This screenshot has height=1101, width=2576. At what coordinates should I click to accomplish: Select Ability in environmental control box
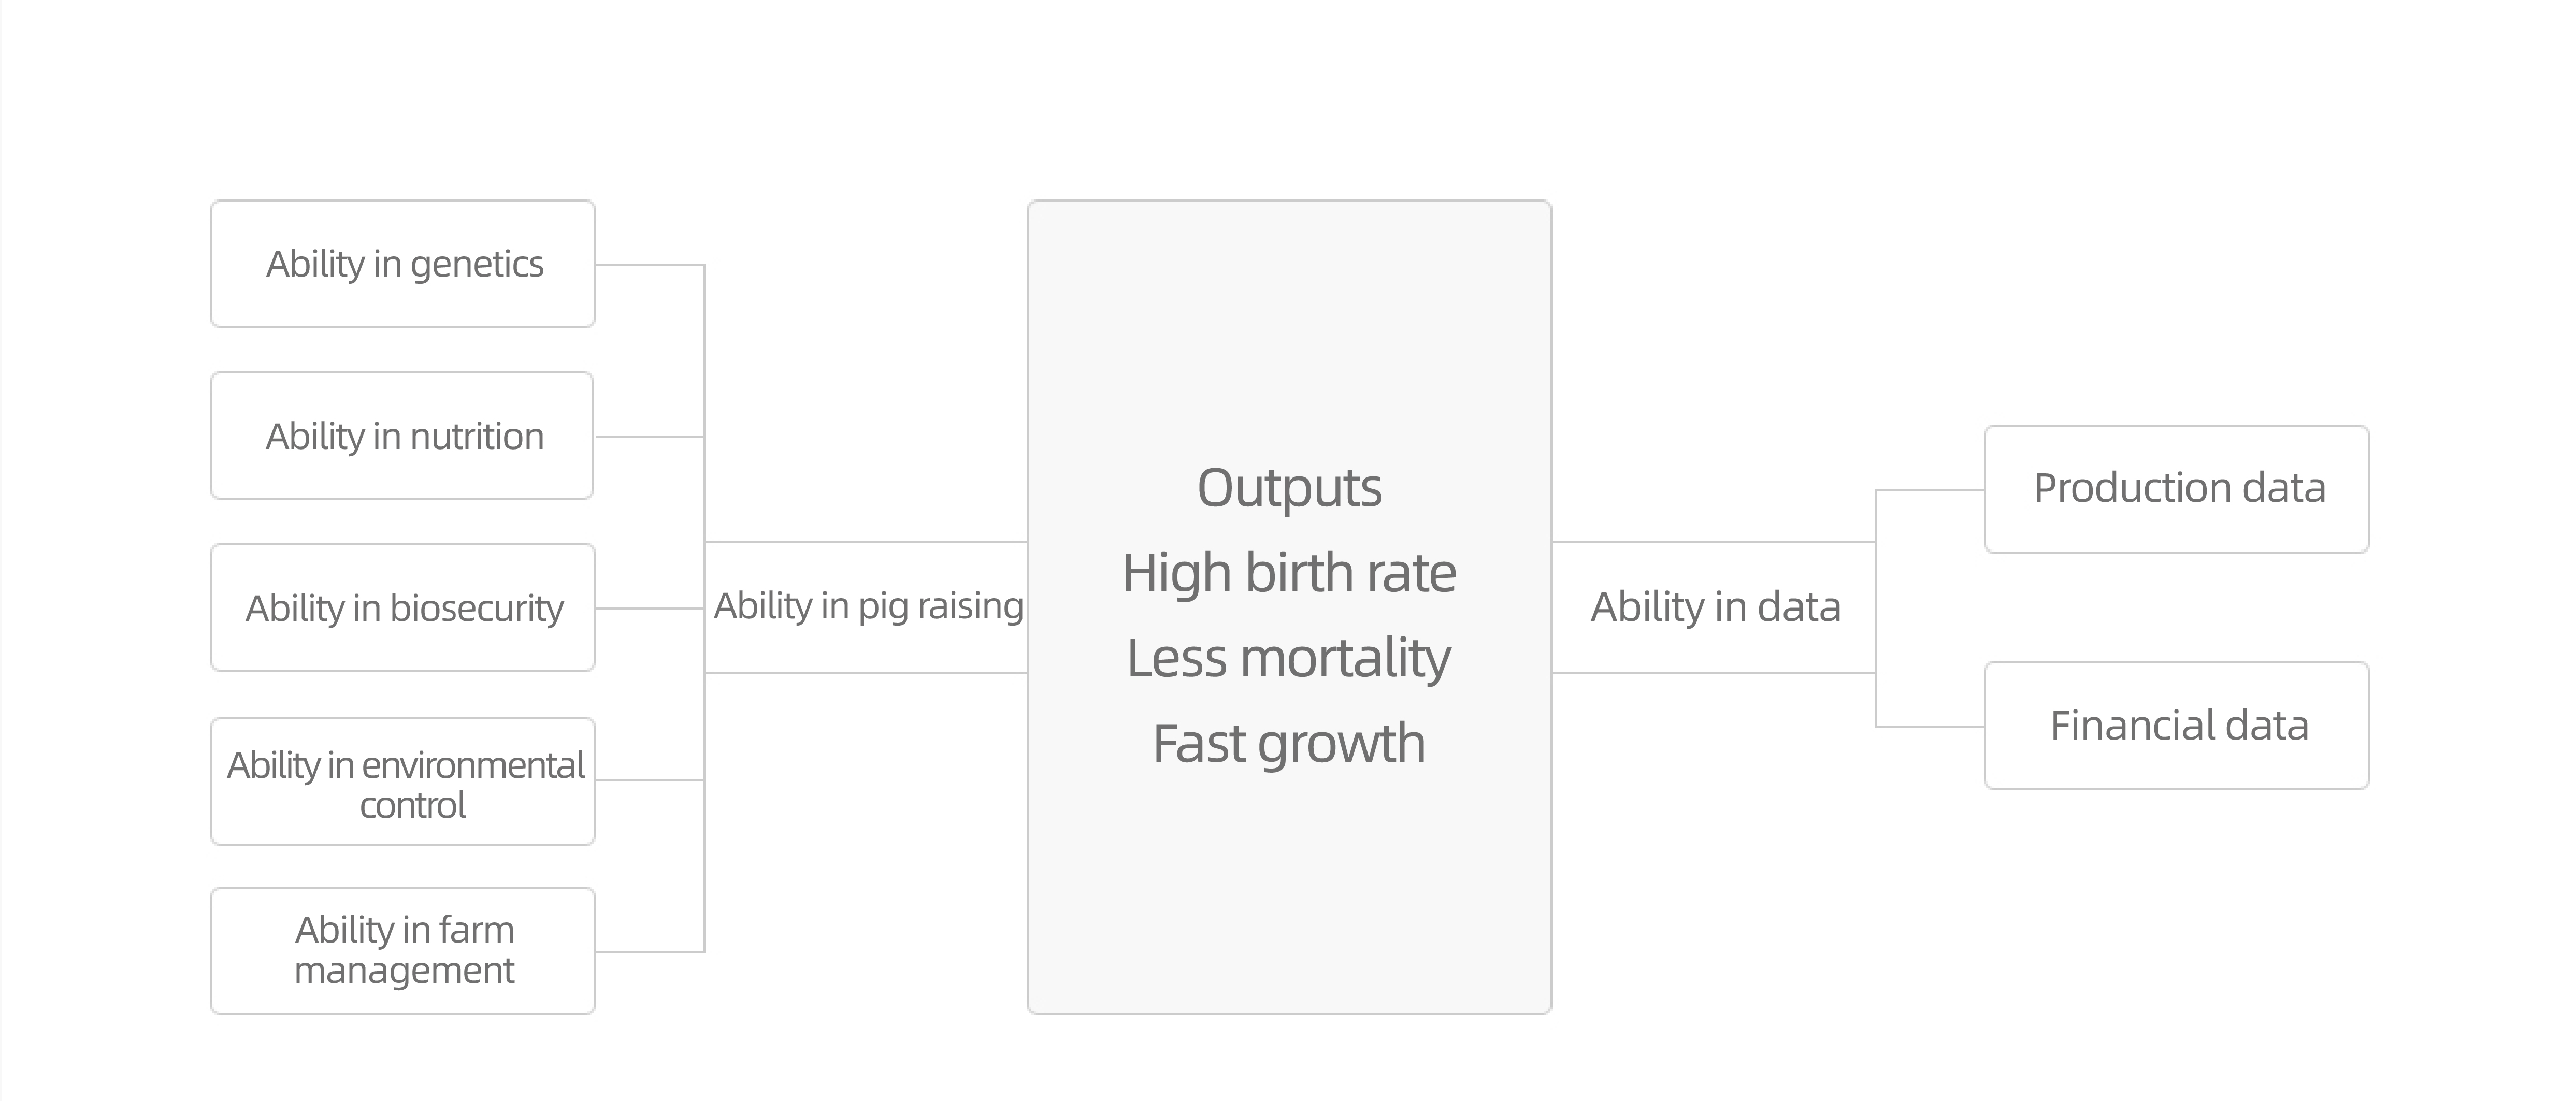pos(403,781)
